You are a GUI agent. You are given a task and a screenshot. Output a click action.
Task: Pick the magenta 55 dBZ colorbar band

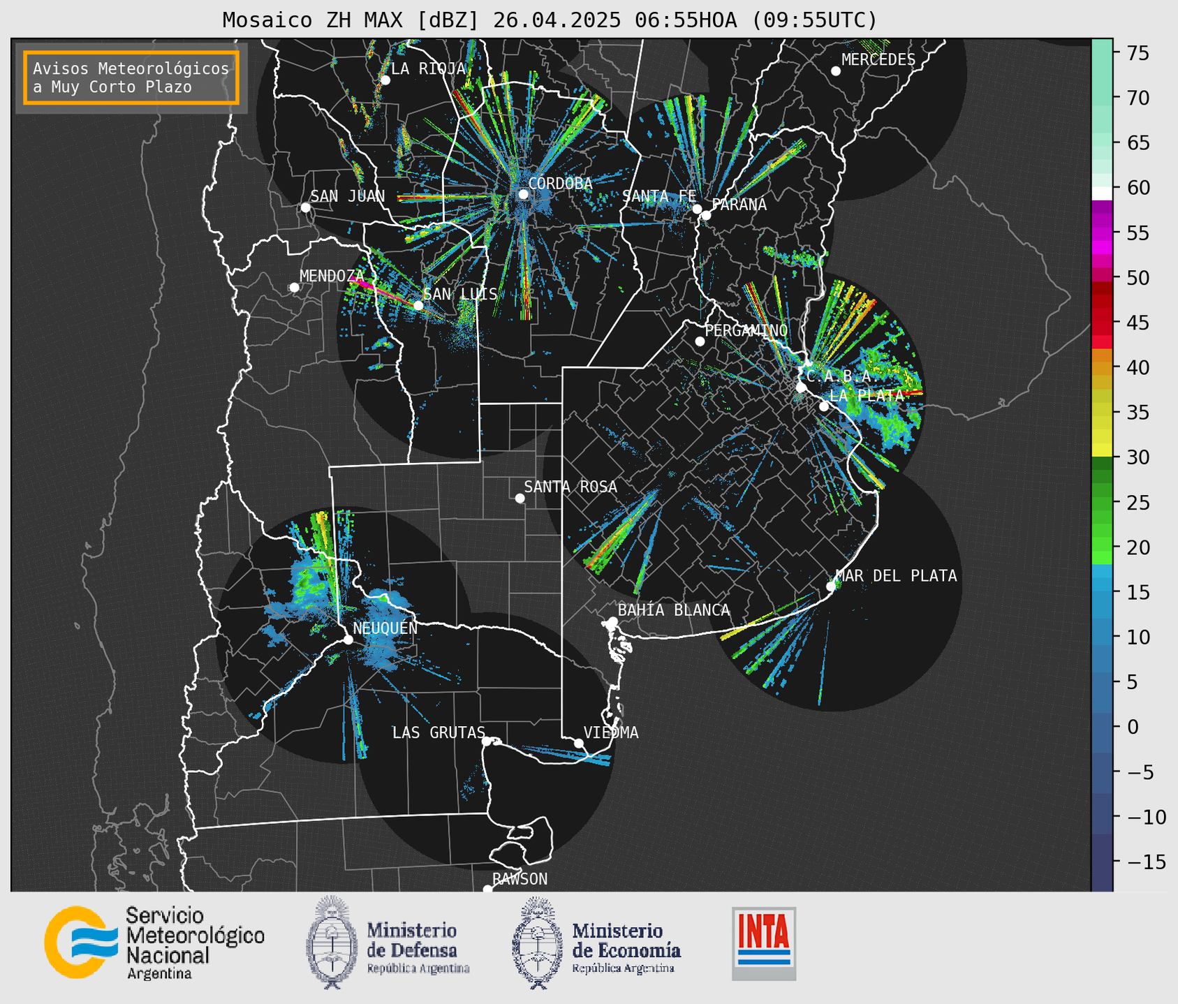(x=1102, y=232)
